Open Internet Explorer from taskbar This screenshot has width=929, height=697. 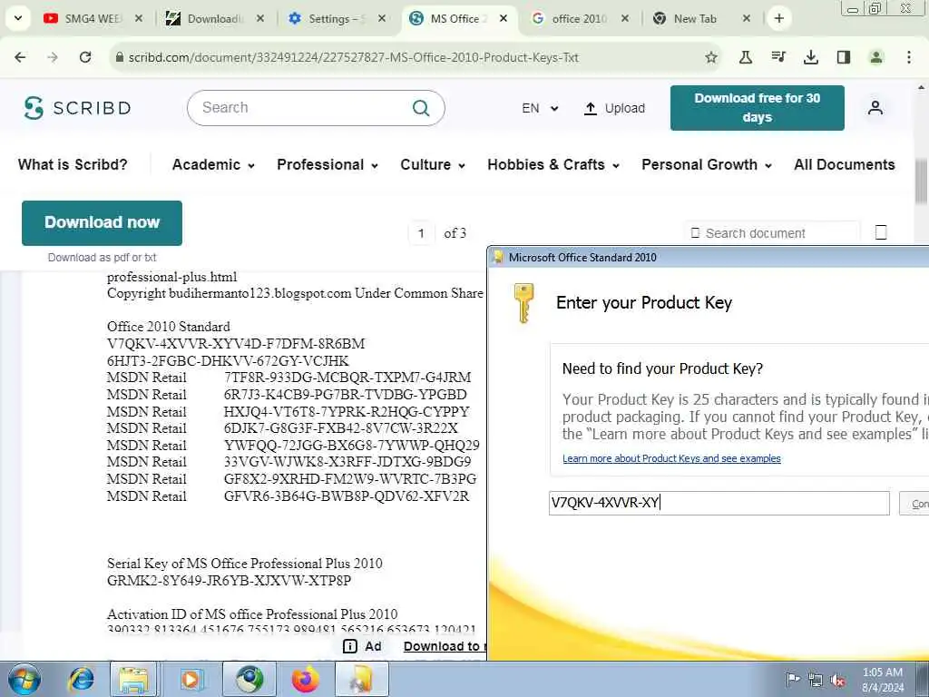coord(81,679)
